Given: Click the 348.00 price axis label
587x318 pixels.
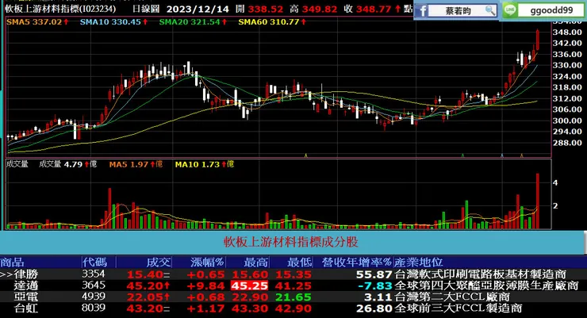Looking at the screenshot, I should coord(567,33).
